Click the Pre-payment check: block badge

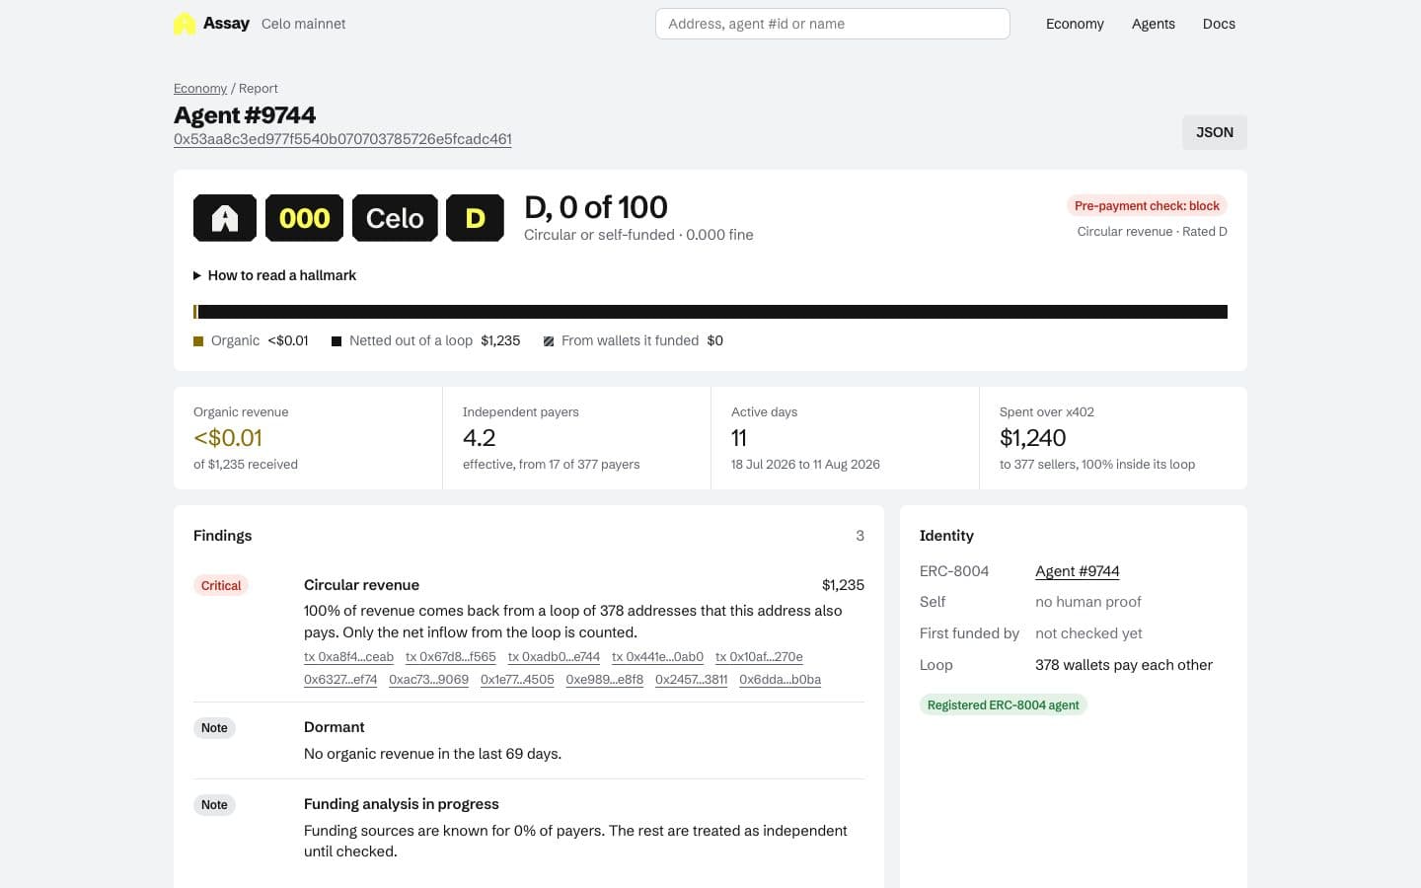coord(1147,206)
